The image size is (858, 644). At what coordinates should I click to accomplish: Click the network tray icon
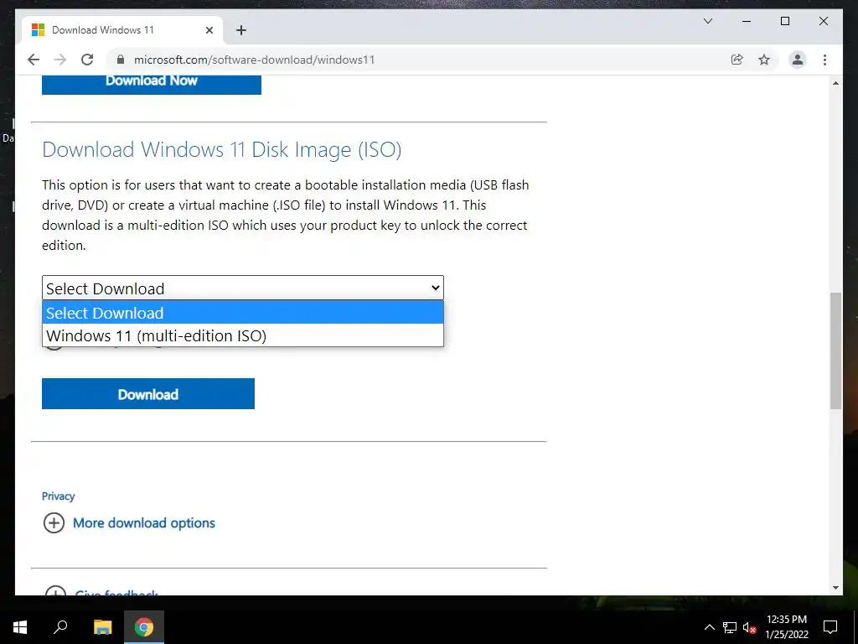pyautogui.click(x=730, y=627)
